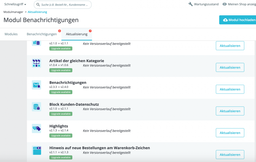Viewport: 256px width, 162px height.
Task: Open the Schnellzugriff dropdown
Action: pyautogui.click(x=15, y=4)
